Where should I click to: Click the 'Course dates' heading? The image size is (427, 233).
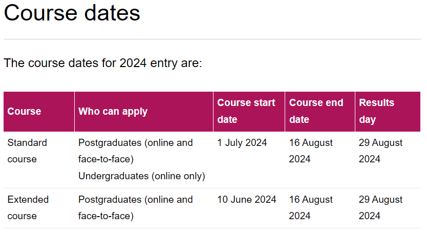click(72, 13)
